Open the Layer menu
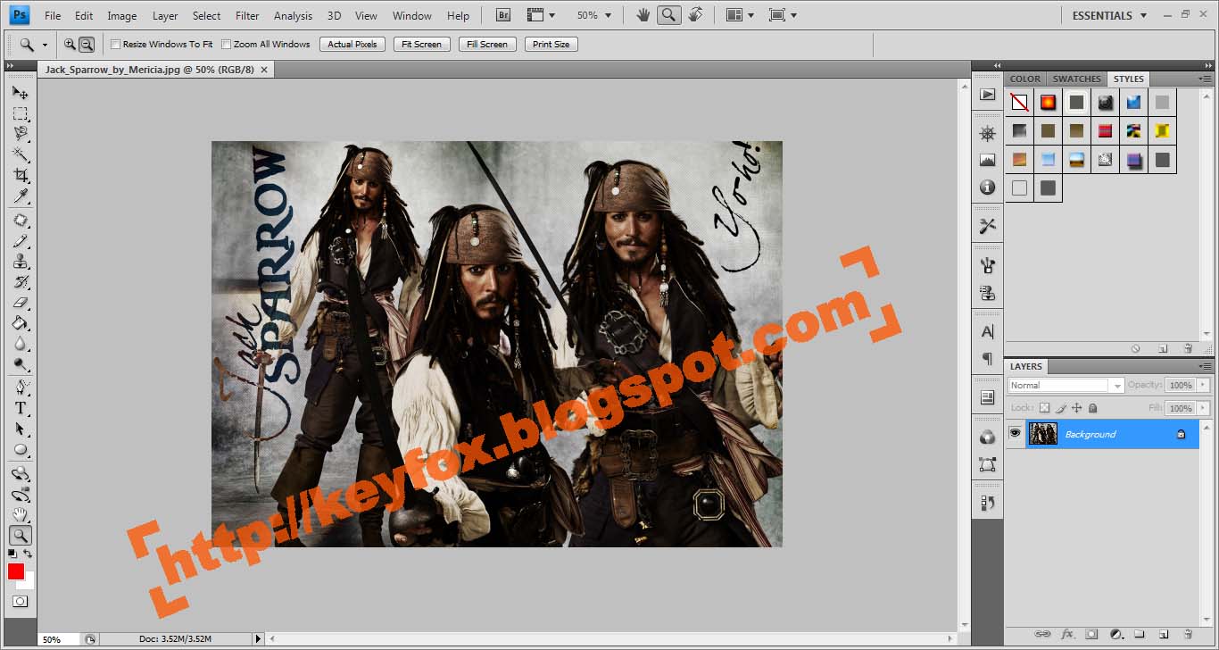The height and width of the screenshot is (650, 1219). (165, 15)
